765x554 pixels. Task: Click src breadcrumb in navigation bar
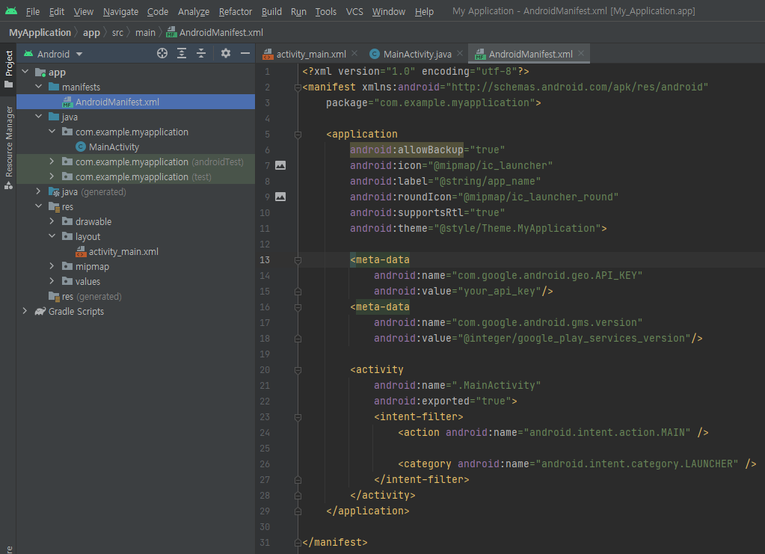click(x=117, y=33)
